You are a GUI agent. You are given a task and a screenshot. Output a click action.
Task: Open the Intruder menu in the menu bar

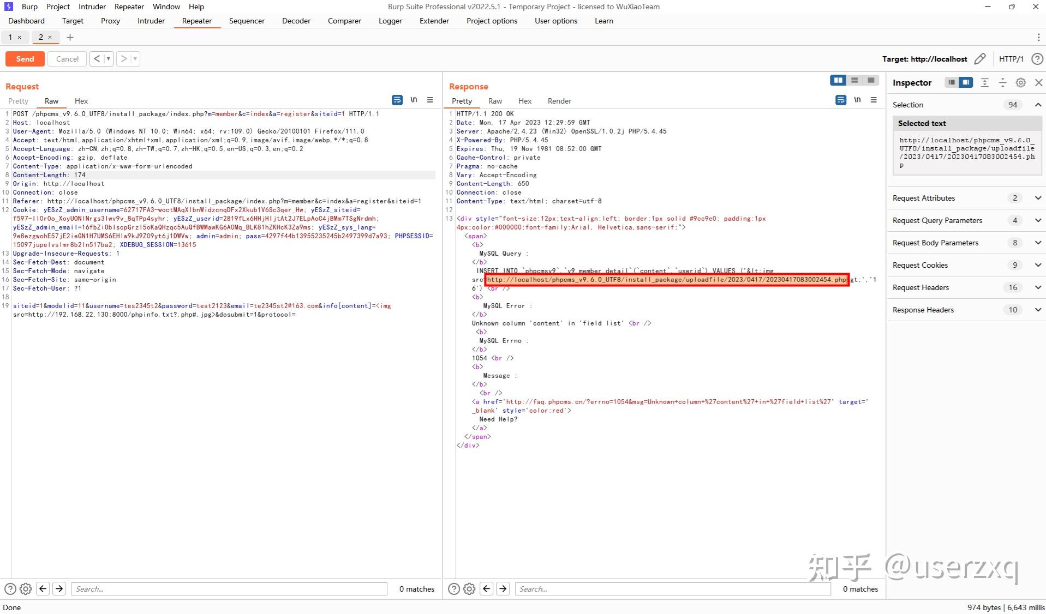click(x=92, y=7)
